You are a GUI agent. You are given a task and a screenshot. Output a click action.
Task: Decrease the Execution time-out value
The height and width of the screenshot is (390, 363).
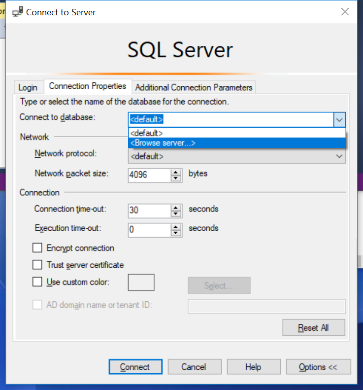(x=176, y=233)
